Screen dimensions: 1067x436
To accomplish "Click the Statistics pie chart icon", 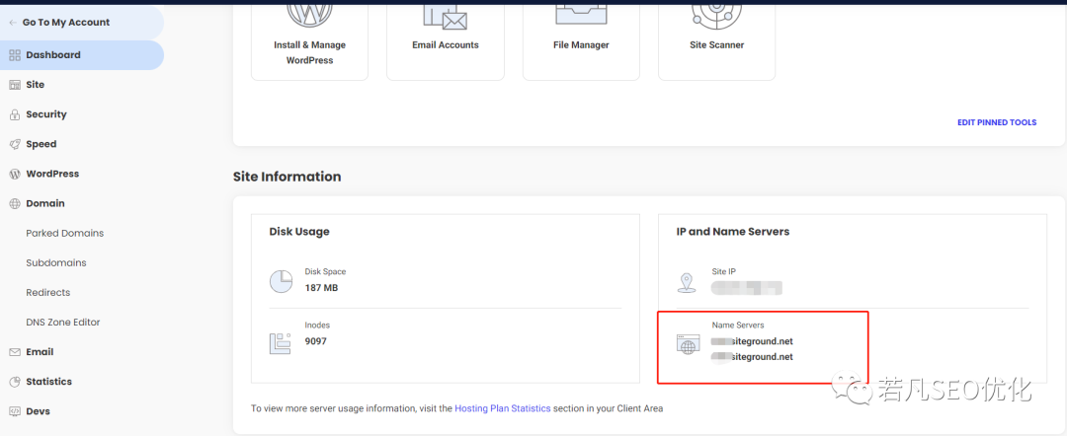I will click(15, 382).
